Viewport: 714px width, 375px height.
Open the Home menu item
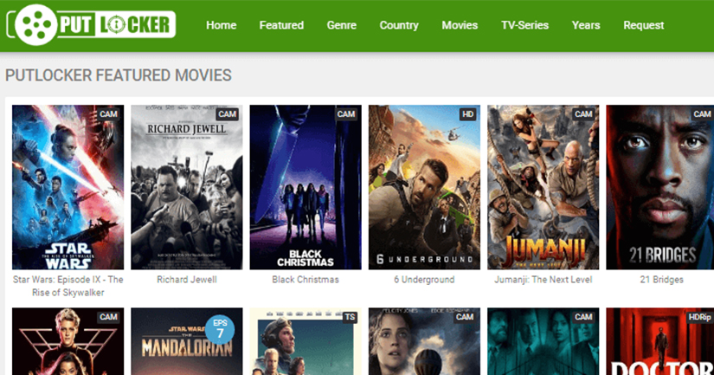pos(221,25)
